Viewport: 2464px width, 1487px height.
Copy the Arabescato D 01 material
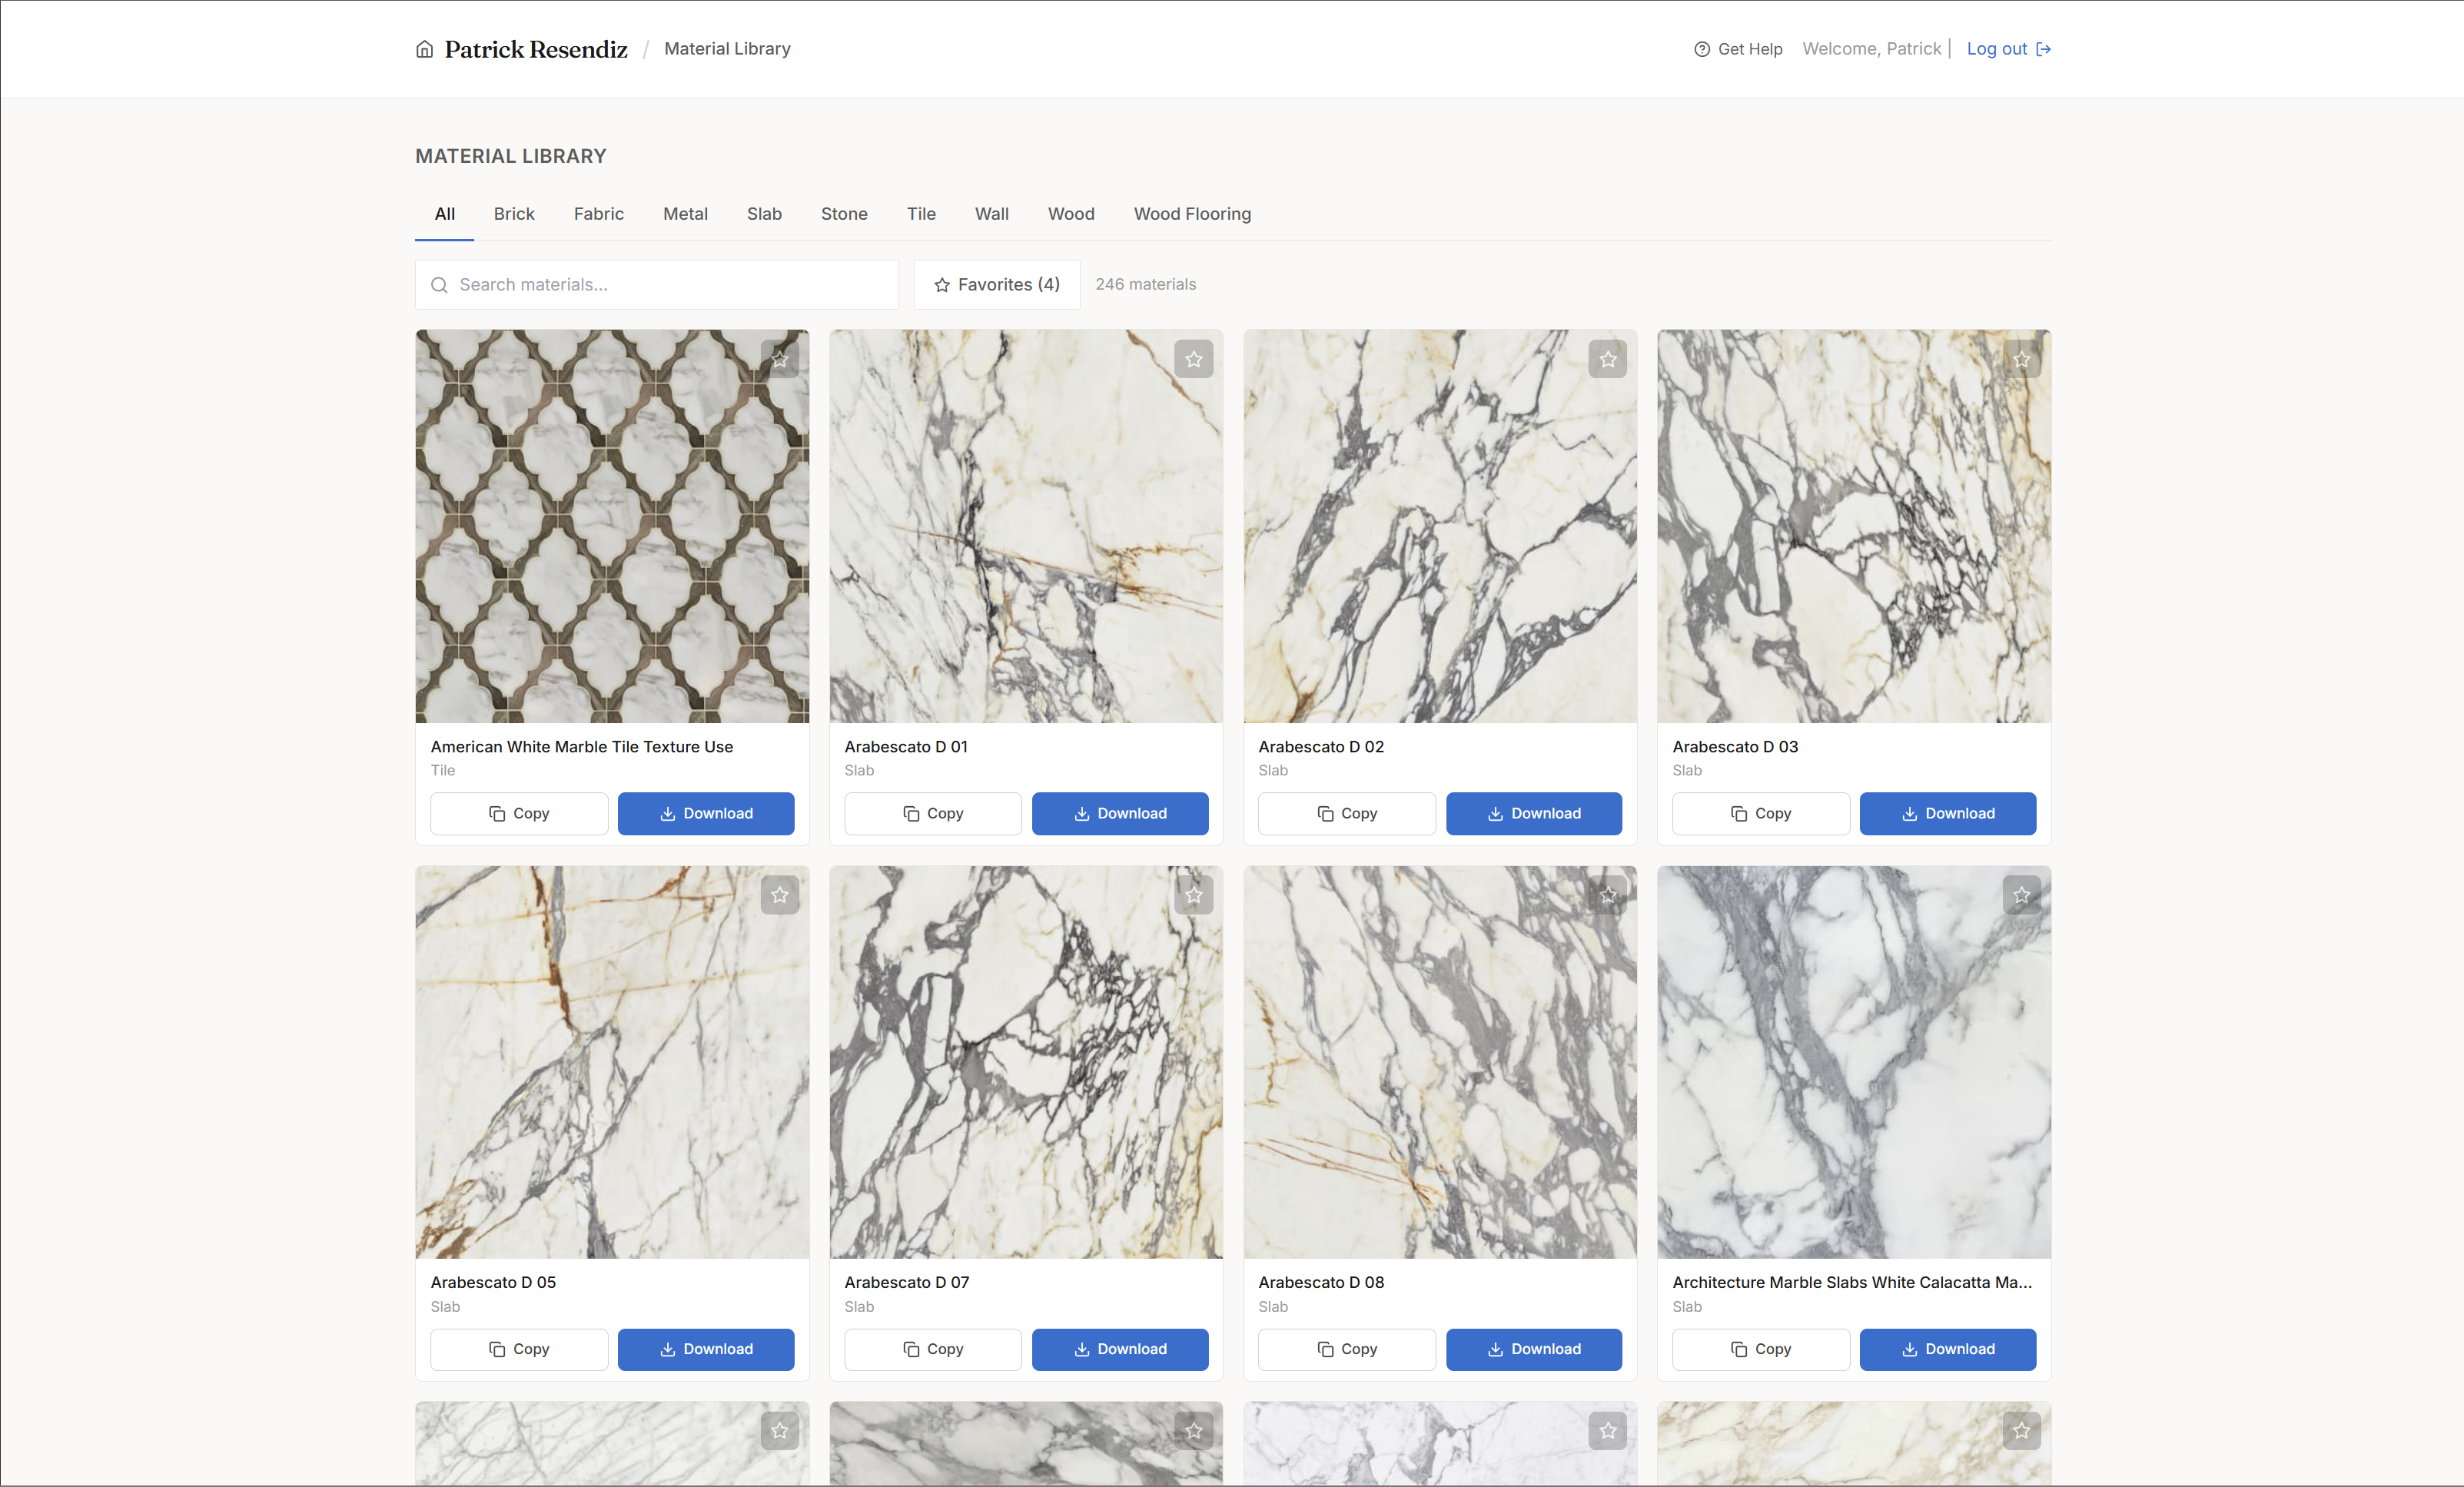click(932, 813)
